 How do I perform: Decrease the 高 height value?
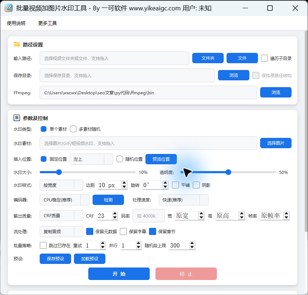point(242,217)
